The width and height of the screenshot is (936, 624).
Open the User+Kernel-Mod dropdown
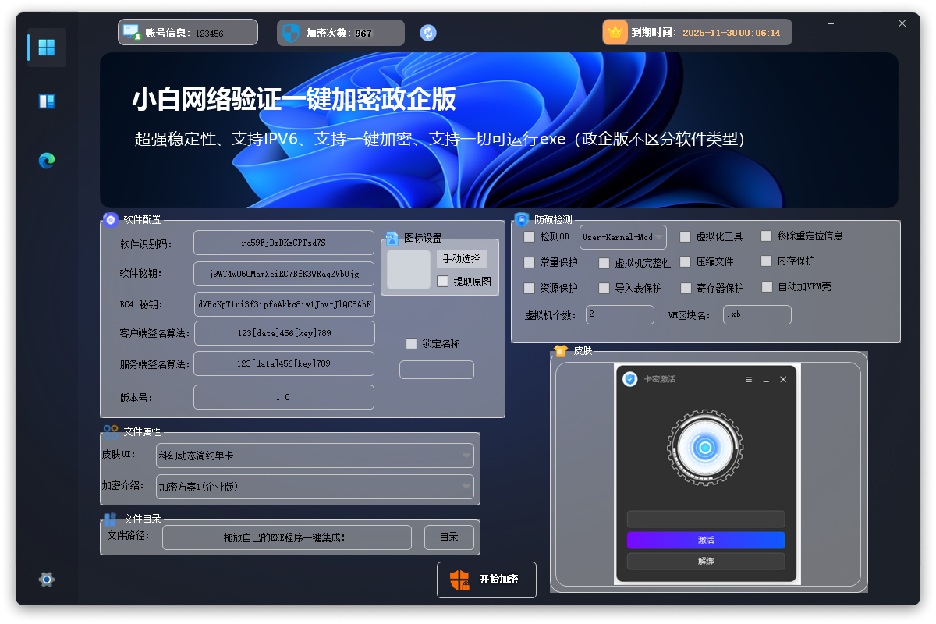click(622, 236)
